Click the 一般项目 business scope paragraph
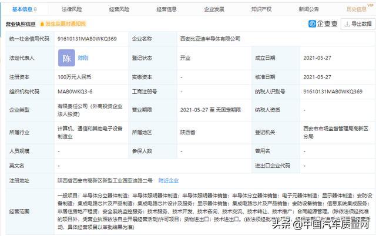The image size is (376, 236). click(x=215, y=211)
